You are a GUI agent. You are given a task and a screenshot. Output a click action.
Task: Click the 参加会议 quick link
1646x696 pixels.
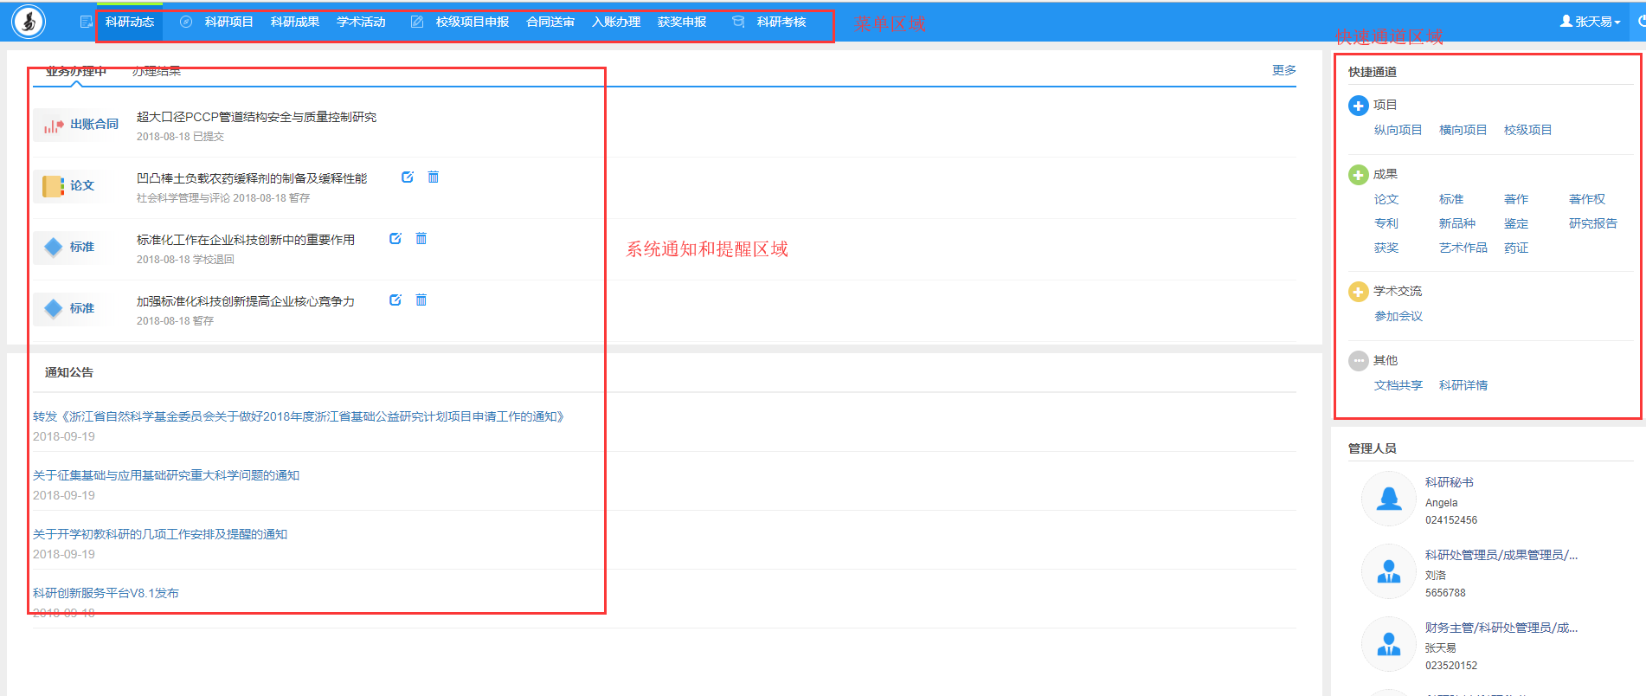1398,316
